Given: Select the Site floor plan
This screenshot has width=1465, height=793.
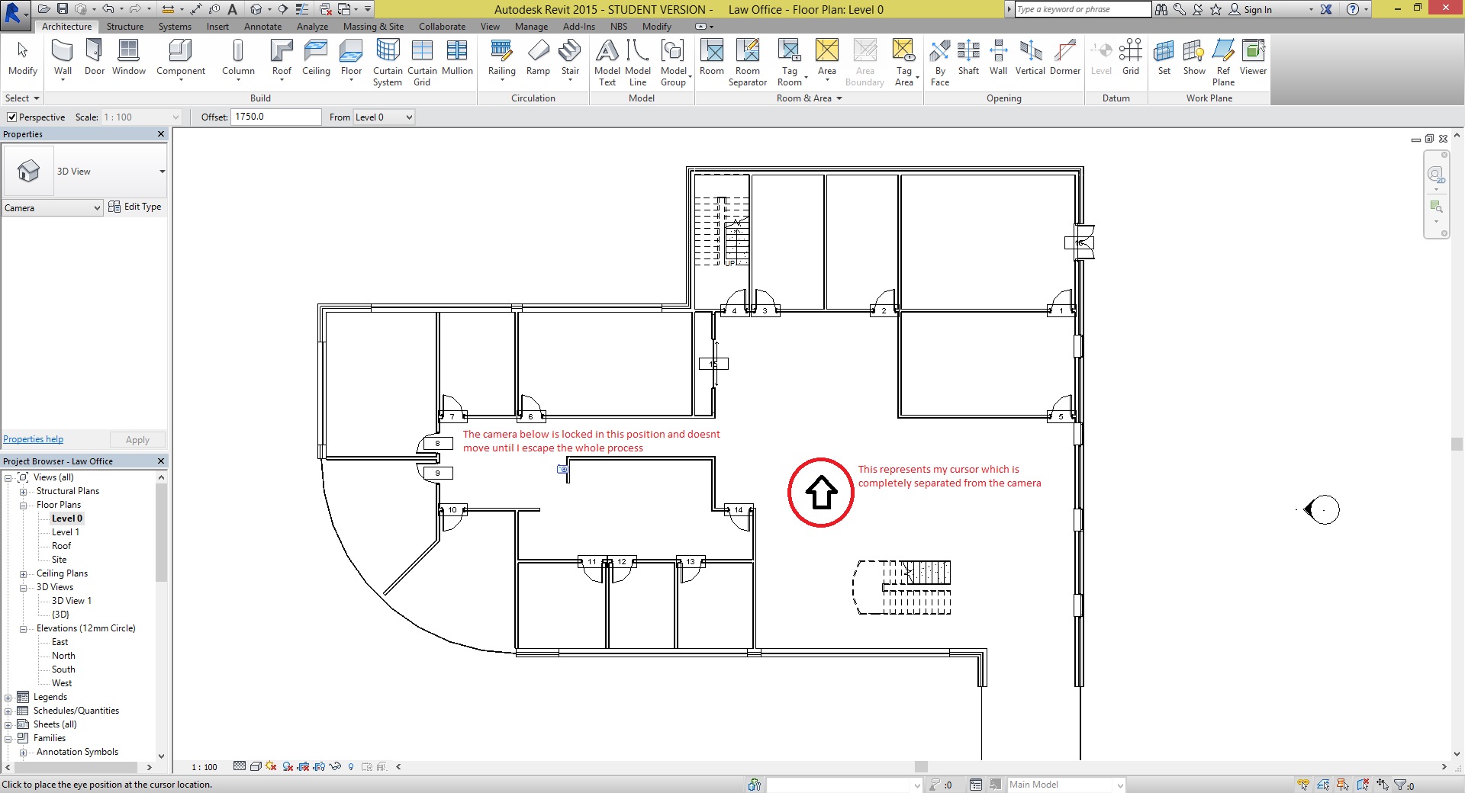Looking at the screenshot, I should pyautogui.click(x=59, y=560).
